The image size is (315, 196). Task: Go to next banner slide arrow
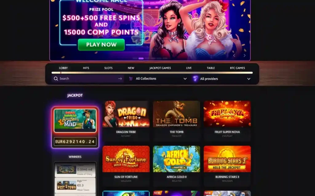[245, 55]
